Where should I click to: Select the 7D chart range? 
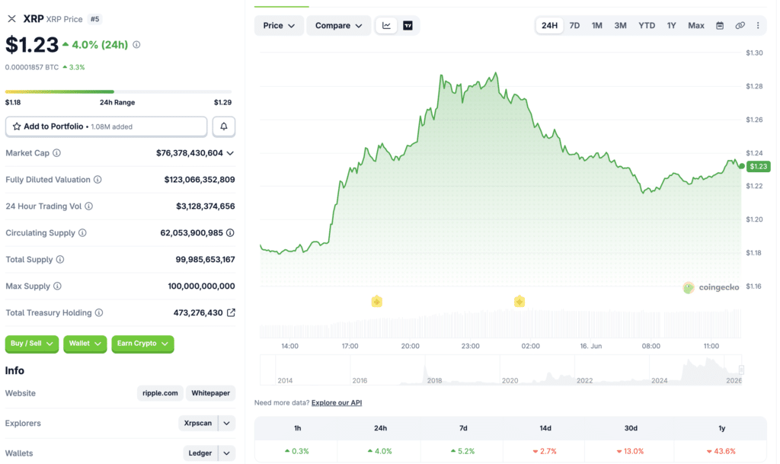(x=574, y=25)
